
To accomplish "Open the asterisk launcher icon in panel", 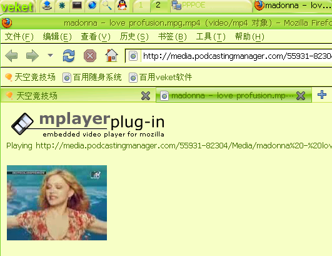I will 62,6.
